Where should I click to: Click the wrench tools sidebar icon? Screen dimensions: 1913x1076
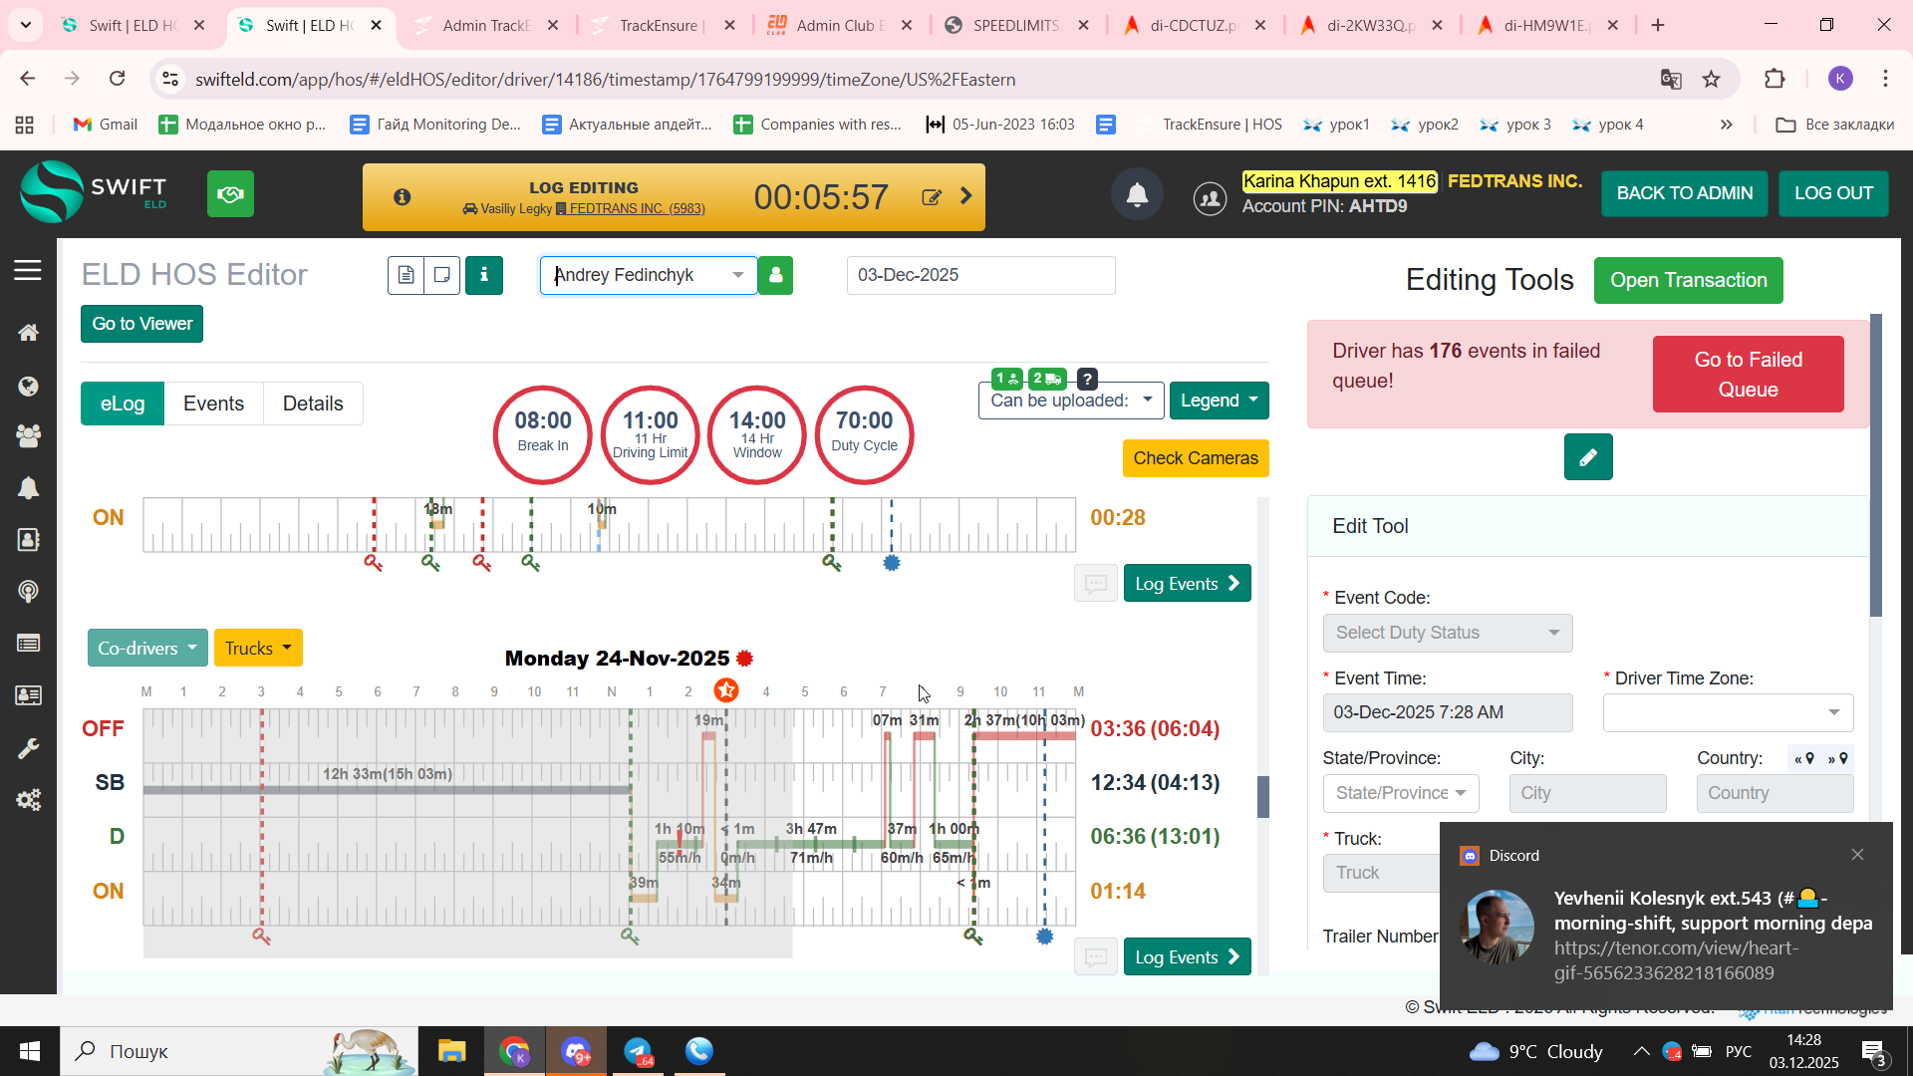point(28,748)
